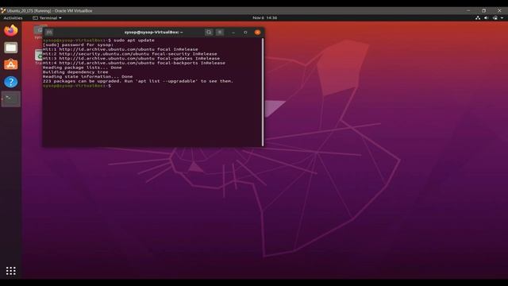Open the terminal hamburger menu

coord(220,32)
